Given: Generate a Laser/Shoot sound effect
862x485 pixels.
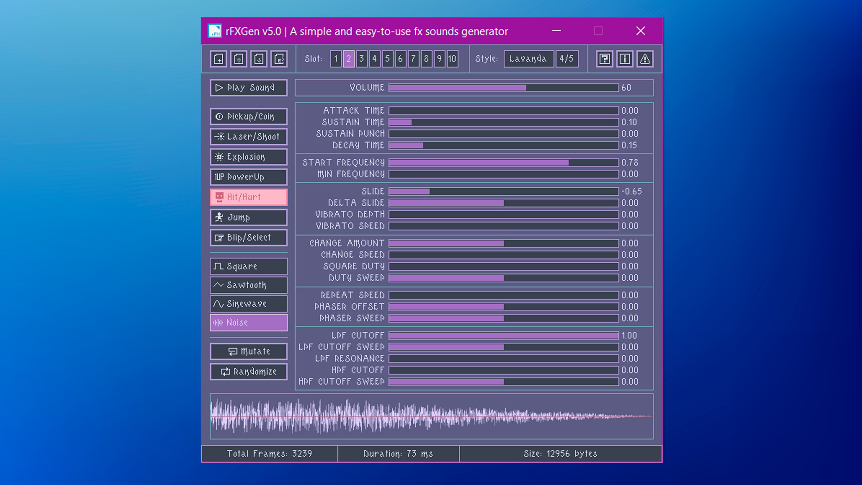Looking at the screenshot, I should tap(248, 137).
